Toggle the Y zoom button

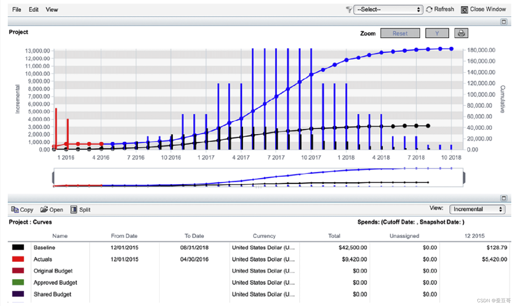click(437, 33)
